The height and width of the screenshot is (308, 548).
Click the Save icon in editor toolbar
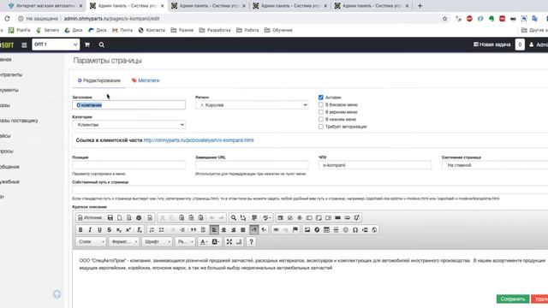[x=110, y=218]
